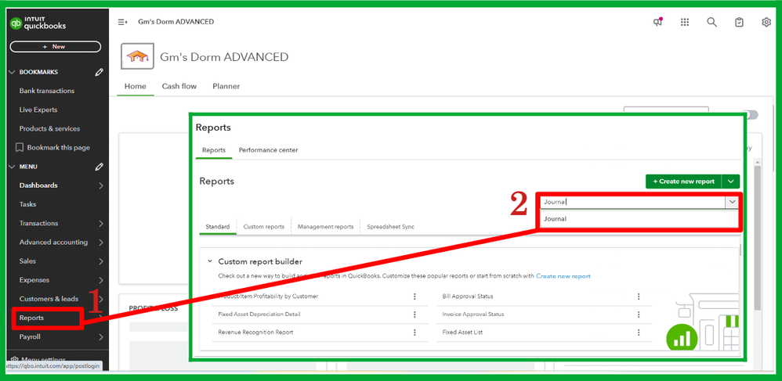This screenshot has height=381, width=782.
Task: Open options for Product/Item Profitability by Customer
Action: click(415, 297)
